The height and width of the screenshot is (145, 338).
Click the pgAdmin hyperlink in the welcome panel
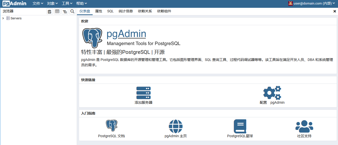pos(126,33)
